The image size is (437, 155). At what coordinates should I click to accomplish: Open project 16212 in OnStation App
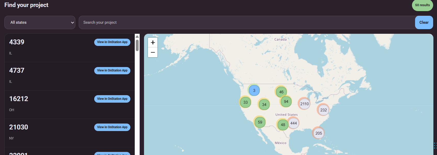[x=112, y=99]
